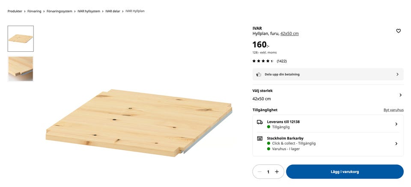Select the first shelf thumbnail image

pyautogui.click(x=21, y=39)
